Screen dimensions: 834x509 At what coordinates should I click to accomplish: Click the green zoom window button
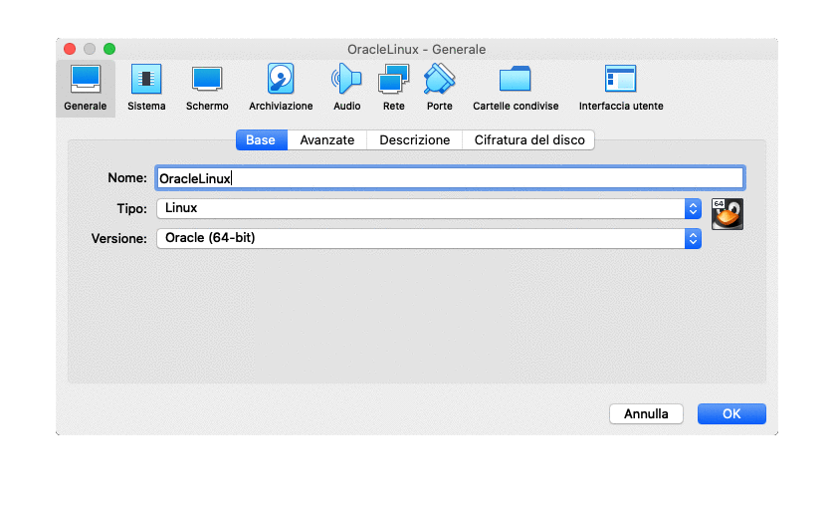[x=109, y=49]
